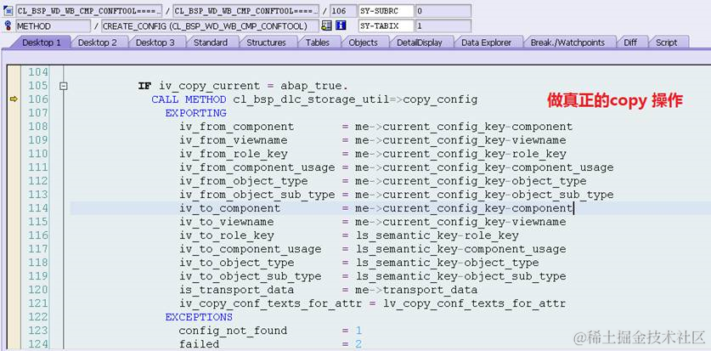Screen dimensions: 711x351
Task: Switch to Break./Watchpoints tab
Action: 567,42
